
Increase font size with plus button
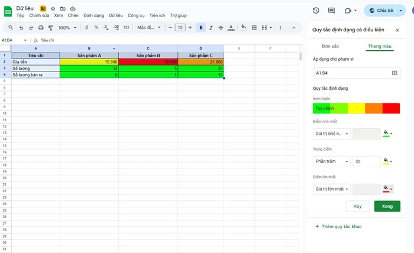tap(190, 27)
